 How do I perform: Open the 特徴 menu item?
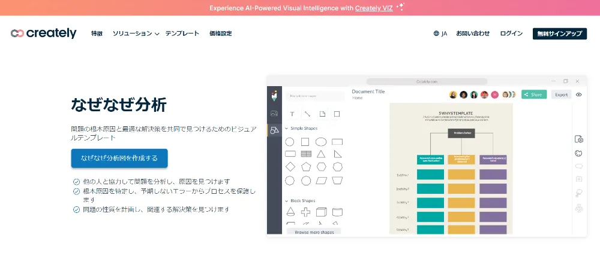pos(97,33)
